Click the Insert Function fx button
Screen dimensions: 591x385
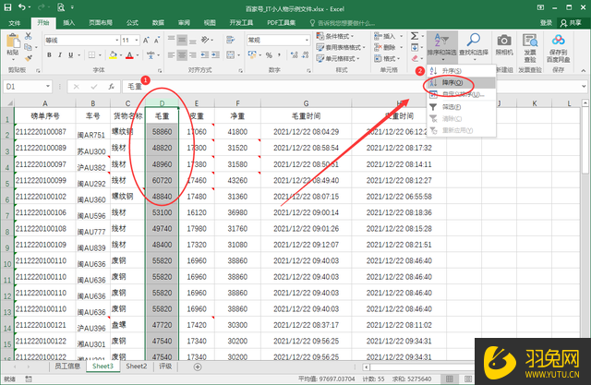(111, 87)
